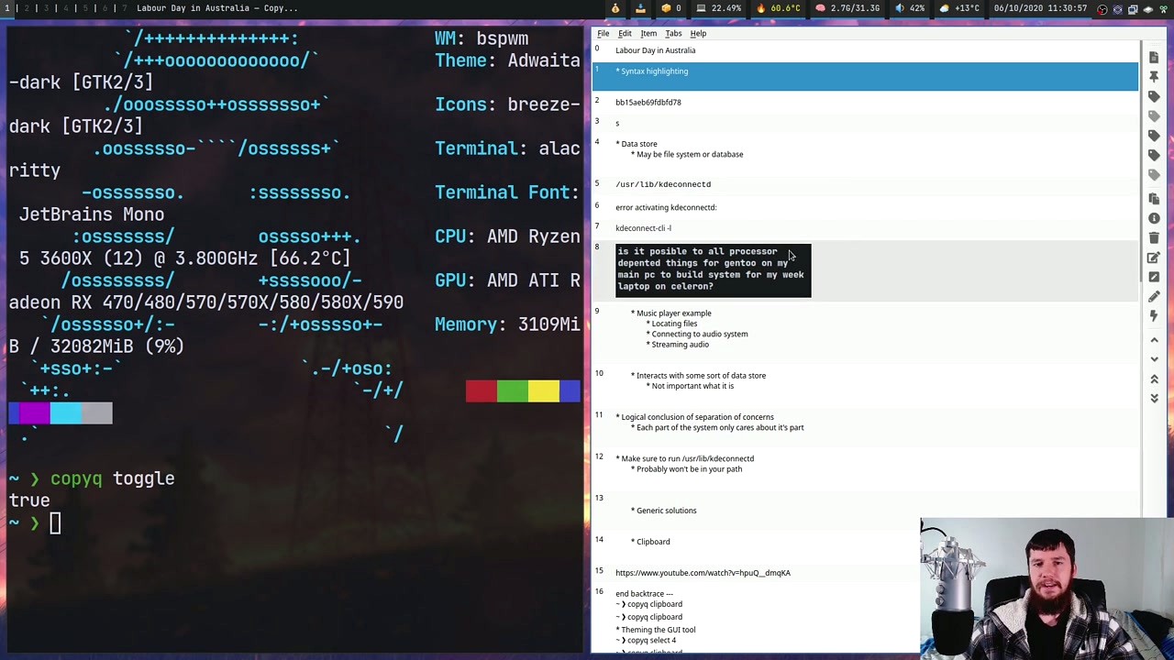Click the yellow color swatch in the terminal
The height and width of the screenshot is (660, 1174).
coord(543,391)
